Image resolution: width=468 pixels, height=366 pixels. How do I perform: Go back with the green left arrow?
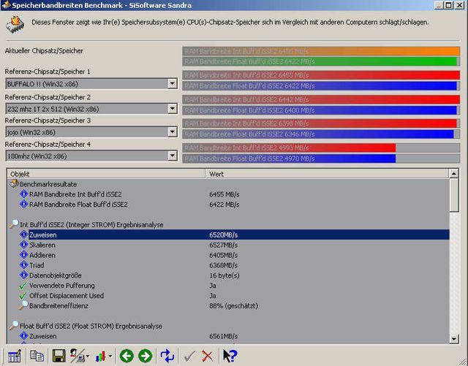pos(127,356)
